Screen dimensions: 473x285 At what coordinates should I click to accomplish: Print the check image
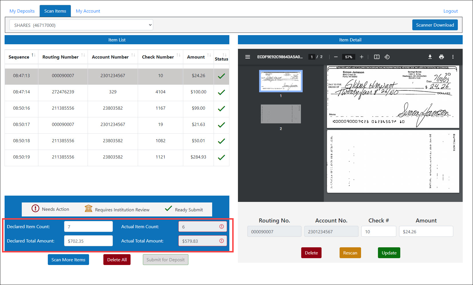coord(442,57)
